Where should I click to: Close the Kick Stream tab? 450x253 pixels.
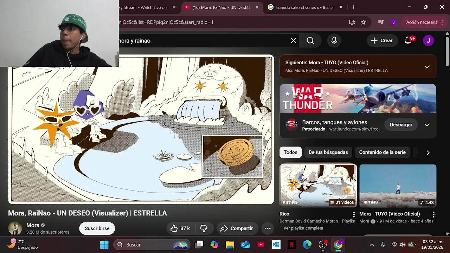tap(174, 7)
